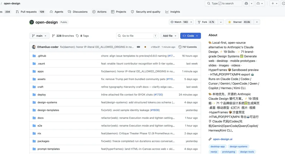Open pull request #1608 link

click(x=155, y=110)
